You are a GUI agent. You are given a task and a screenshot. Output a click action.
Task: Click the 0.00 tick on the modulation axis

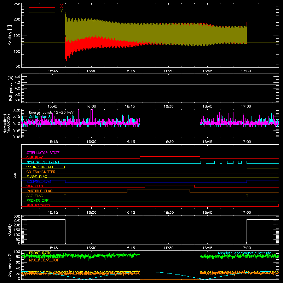16,137
